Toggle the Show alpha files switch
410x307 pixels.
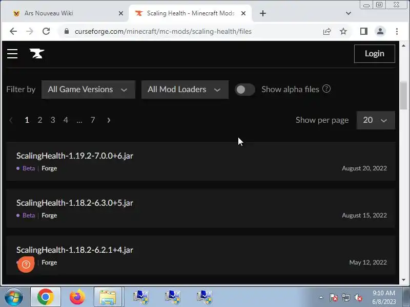tap(245, 90)
